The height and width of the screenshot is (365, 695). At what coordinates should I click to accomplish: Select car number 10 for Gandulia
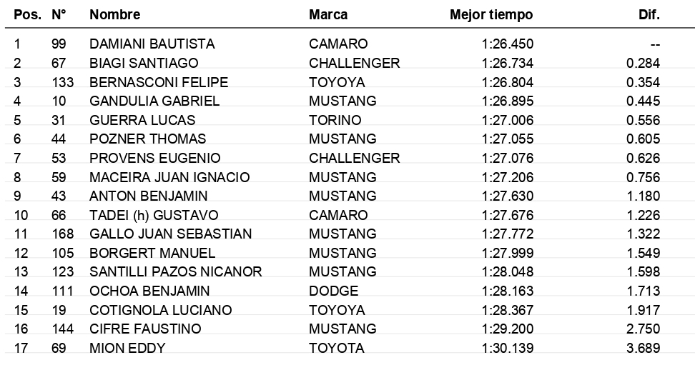click(59, 101)
